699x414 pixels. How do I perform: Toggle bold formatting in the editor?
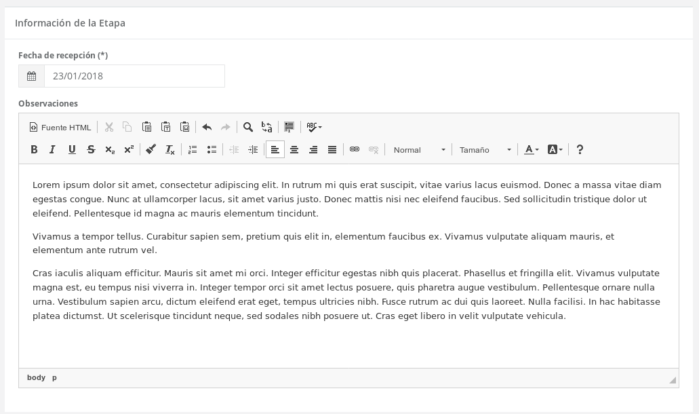pyautogui.click(x=34, y=150)
